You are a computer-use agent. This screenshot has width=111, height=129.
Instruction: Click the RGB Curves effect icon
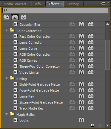pyautogui.click(x=16, y=60)
